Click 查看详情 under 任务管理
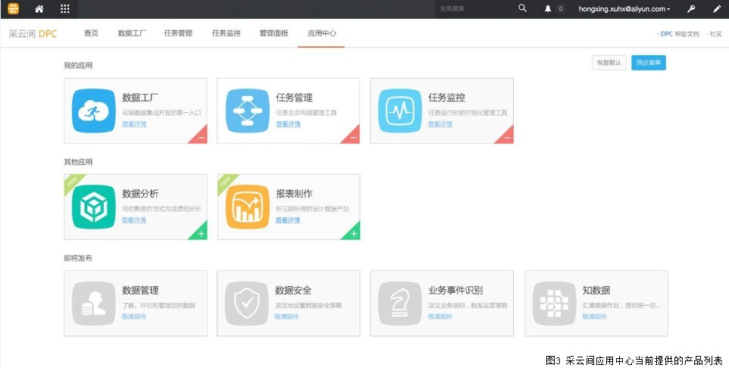 [288, 124]
